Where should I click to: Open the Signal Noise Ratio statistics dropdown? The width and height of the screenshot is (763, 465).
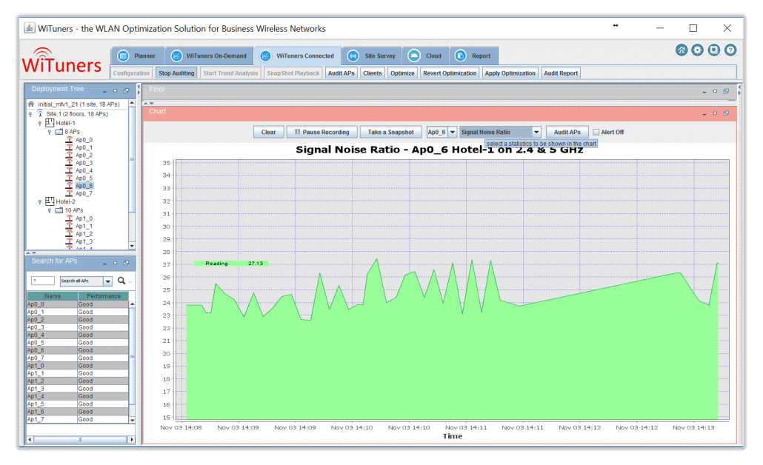click(x=536, y=132)
